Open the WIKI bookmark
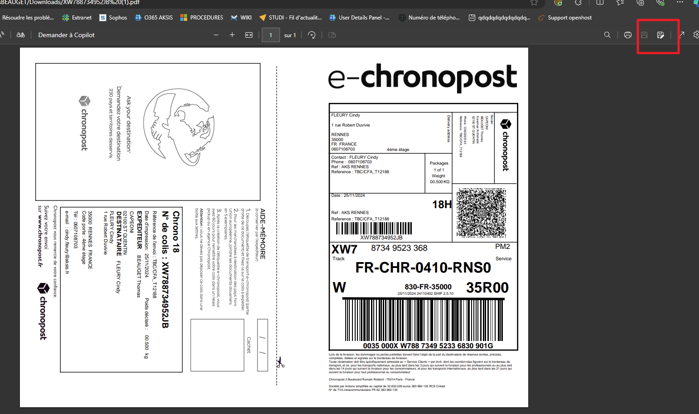Image resolution: width=699 pixels, height=414 pixels. point(241,18)
